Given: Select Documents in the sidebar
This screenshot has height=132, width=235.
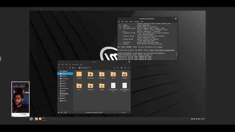Looking at the screenshot, I should (x=65, y=78).
